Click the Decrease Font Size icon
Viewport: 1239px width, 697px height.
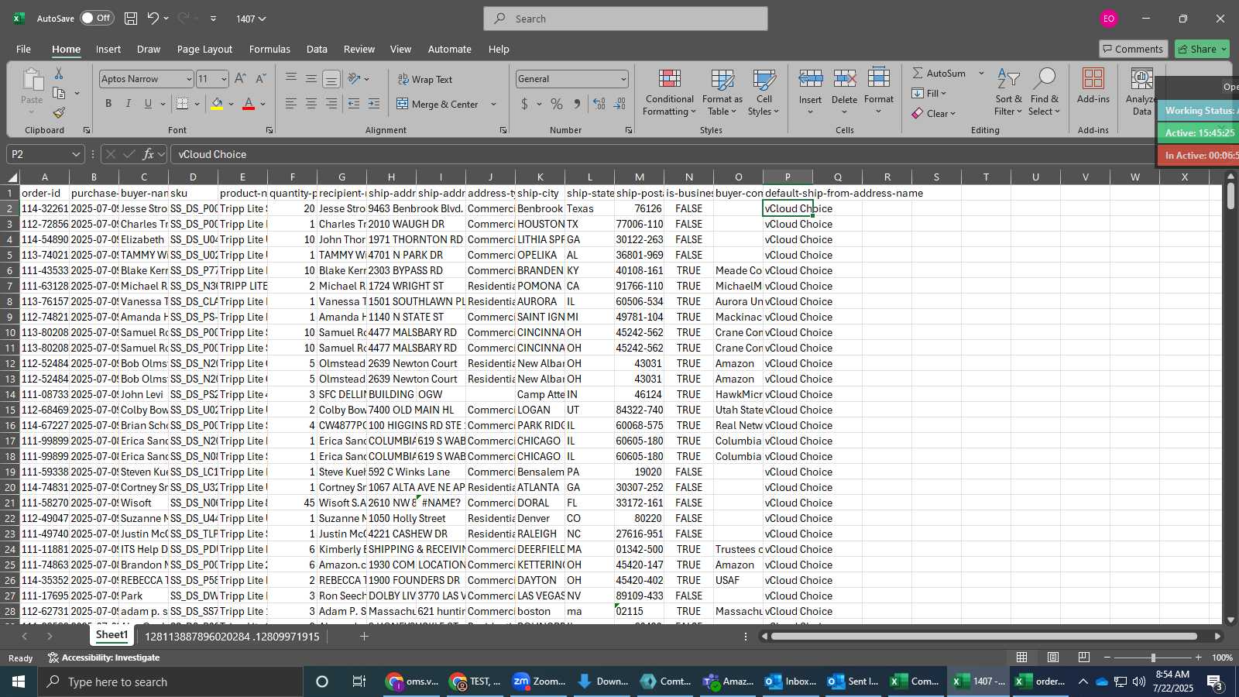[260, 79]
